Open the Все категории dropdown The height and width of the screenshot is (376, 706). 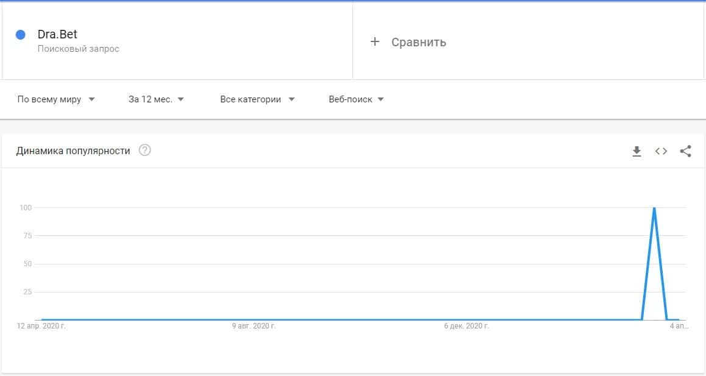point(257,99)
